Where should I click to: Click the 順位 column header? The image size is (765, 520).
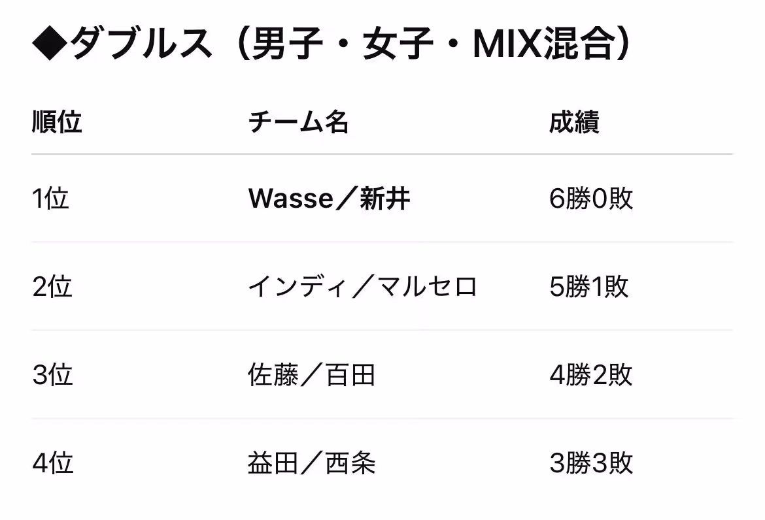[57, 122]
